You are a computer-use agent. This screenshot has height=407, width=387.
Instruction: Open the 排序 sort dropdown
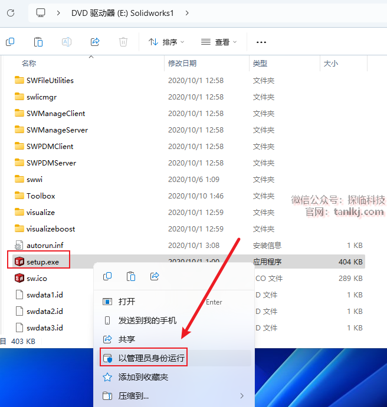click(166, 42)
